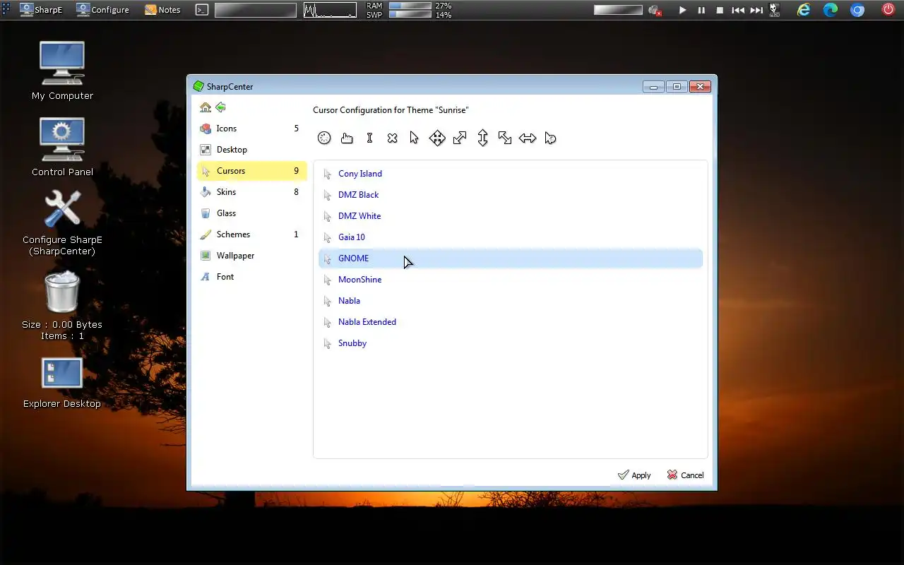Viewport: 904px width, 565px height.
Task: Stop media playback
Action: pyautogui.click(x=720, y=10)
